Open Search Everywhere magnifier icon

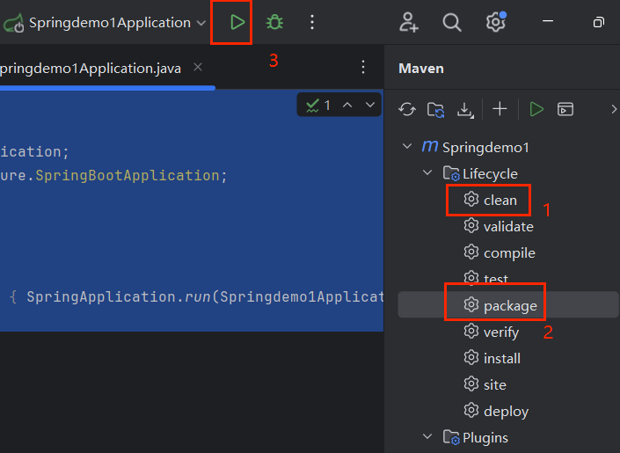452,22
